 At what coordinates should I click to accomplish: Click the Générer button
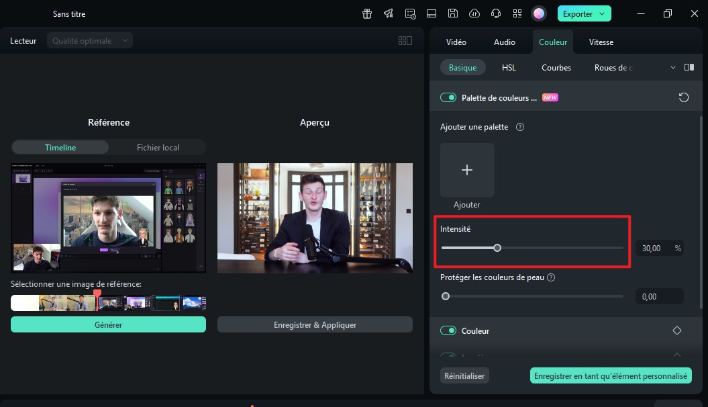(x=108, y=324)
